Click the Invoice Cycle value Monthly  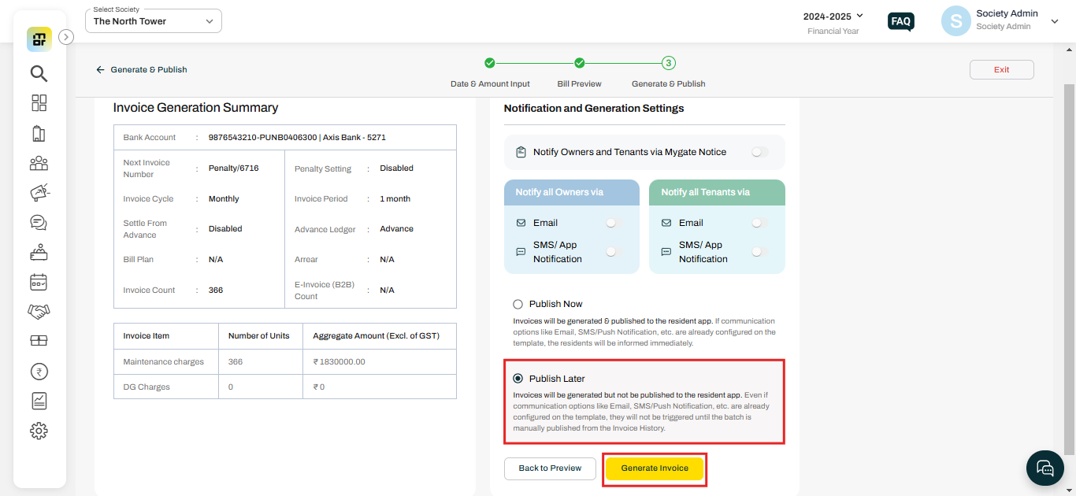pos(224,199)
